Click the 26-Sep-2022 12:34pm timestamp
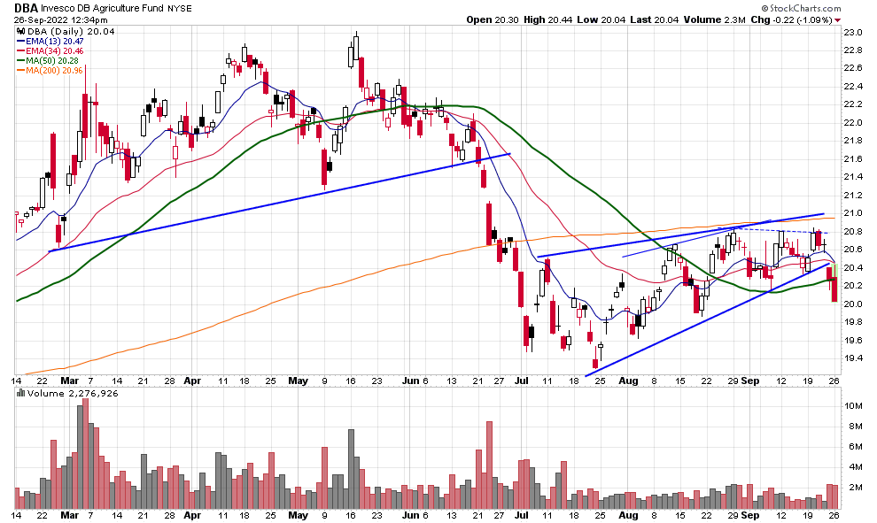Image resolution: width=877 pixels, height=523 pixels. [61, 20]
